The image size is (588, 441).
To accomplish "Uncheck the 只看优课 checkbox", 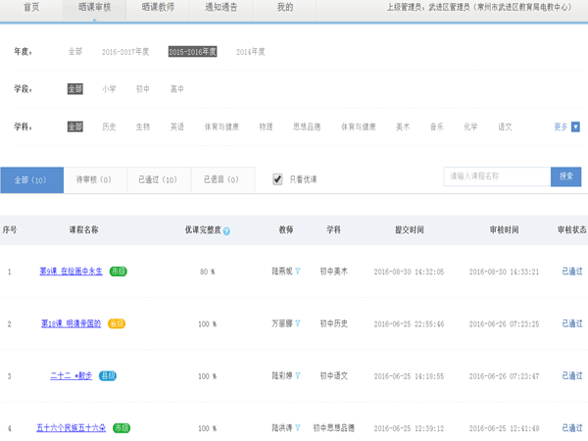I will [277, 179].
